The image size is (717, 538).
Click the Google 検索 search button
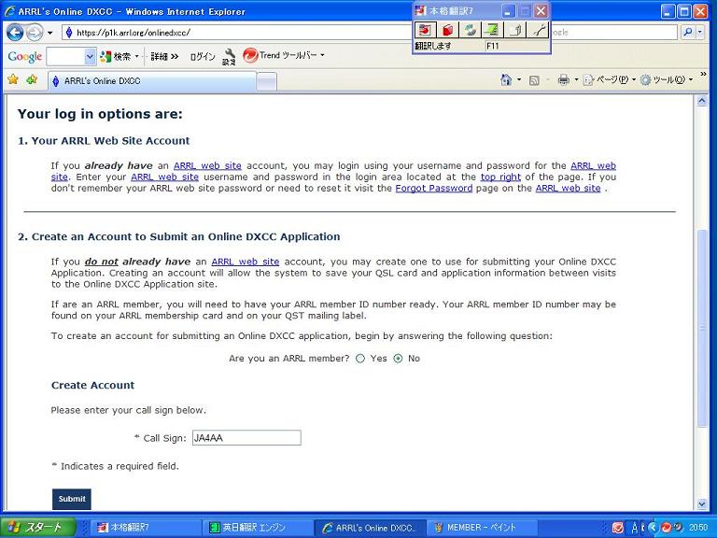117,56
